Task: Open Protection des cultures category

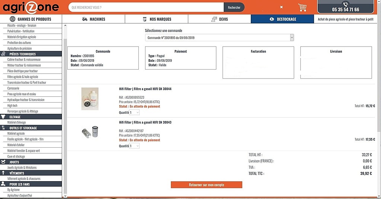Action: pyautogui.click(x=19, y=43)
